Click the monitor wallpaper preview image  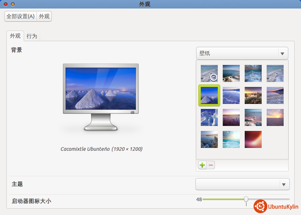(101, 89)
